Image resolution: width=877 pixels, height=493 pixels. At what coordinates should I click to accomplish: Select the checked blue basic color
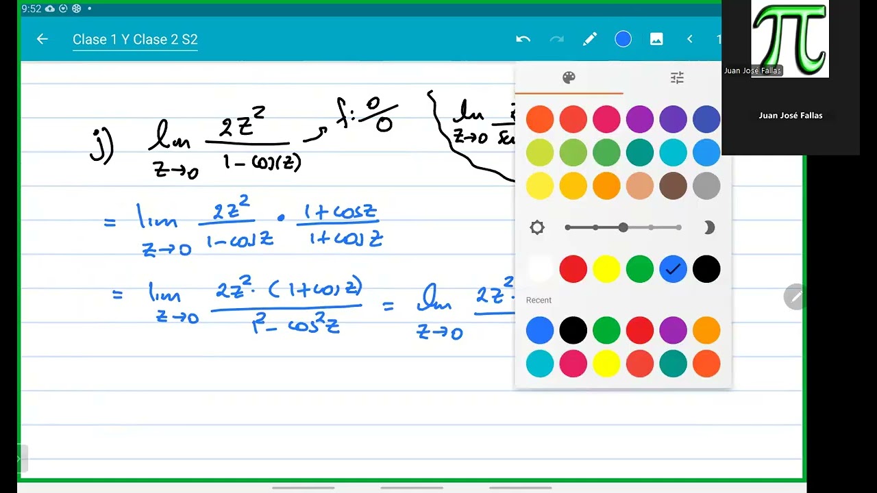(x=673, y=269)
